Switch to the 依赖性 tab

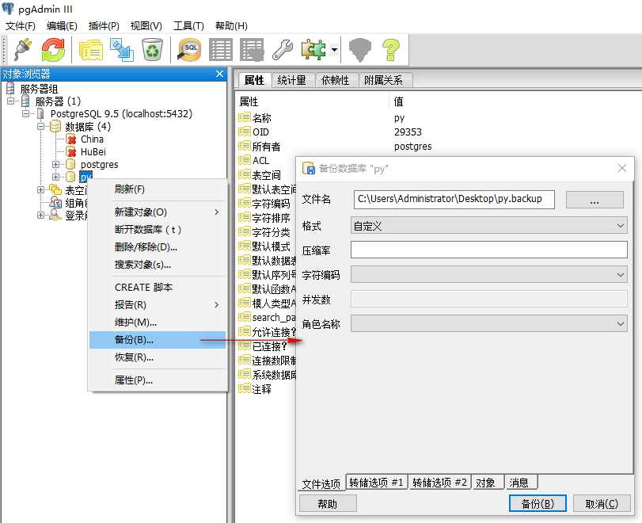(335, 80)
